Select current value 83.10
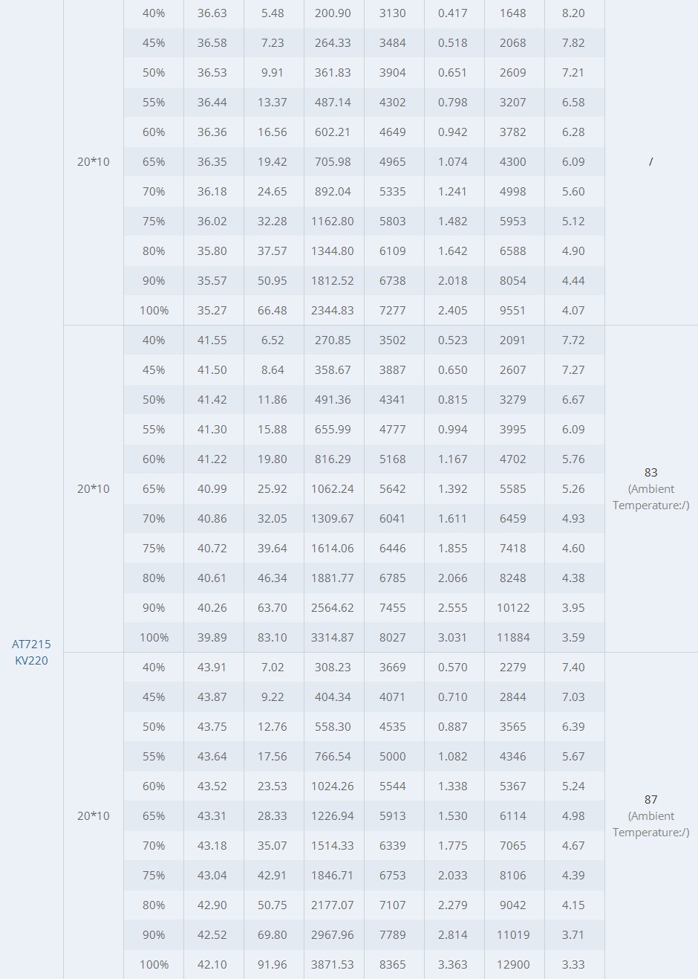This screenshot has width=698, height=979. [x=273, y=637]
